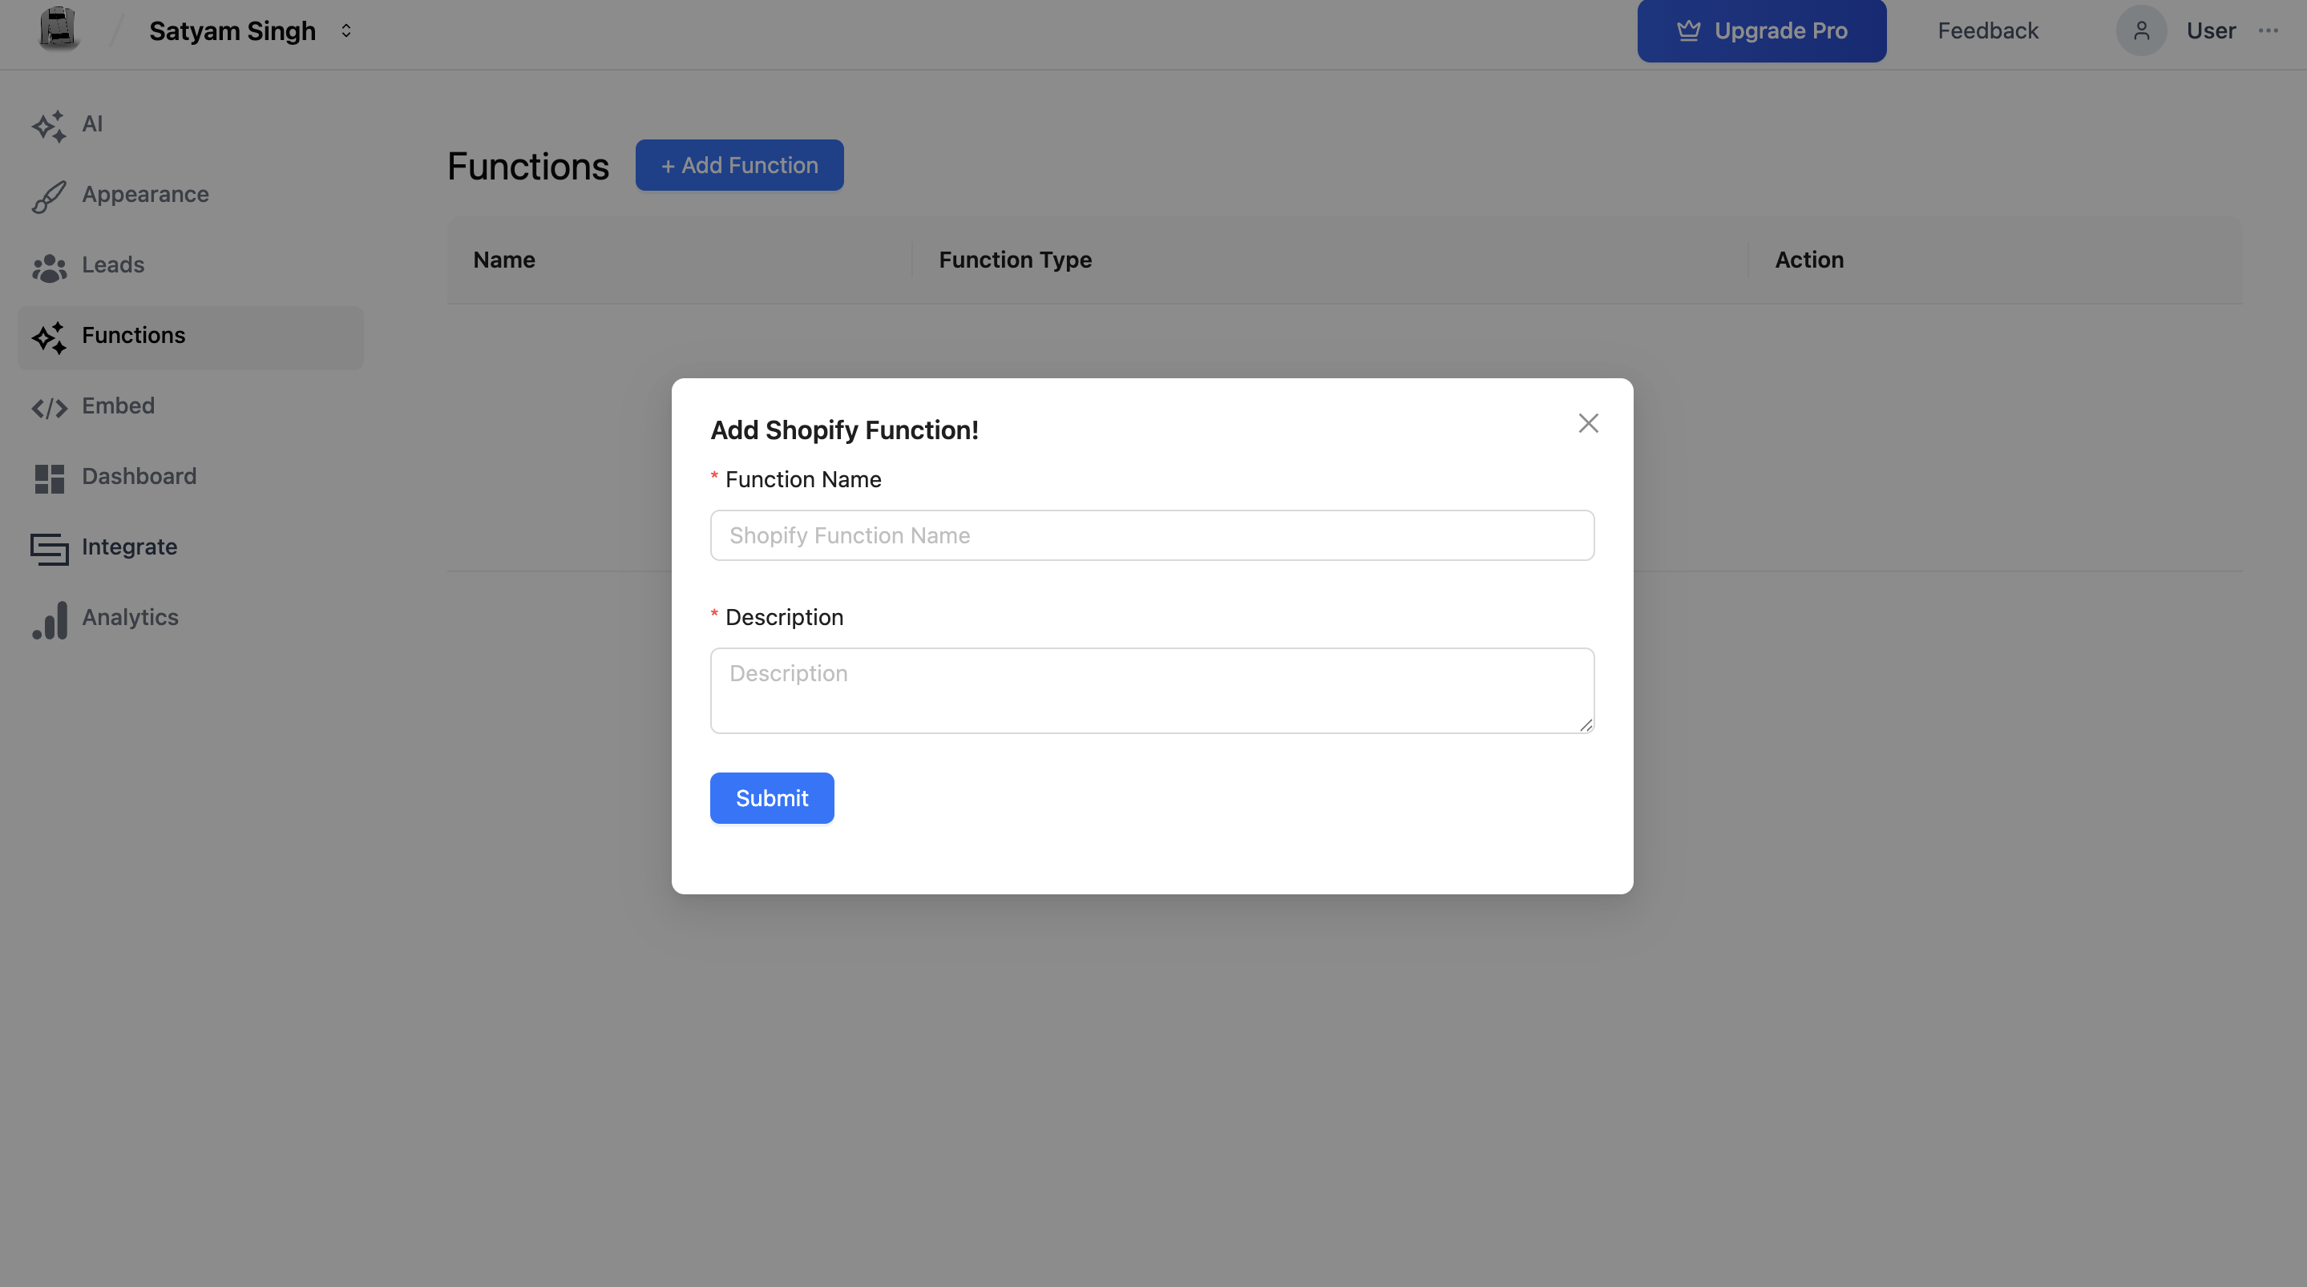Click the Integrate stacked windows icon
The width and height of the screenshot is (2307, 1287).
point(49,549)
